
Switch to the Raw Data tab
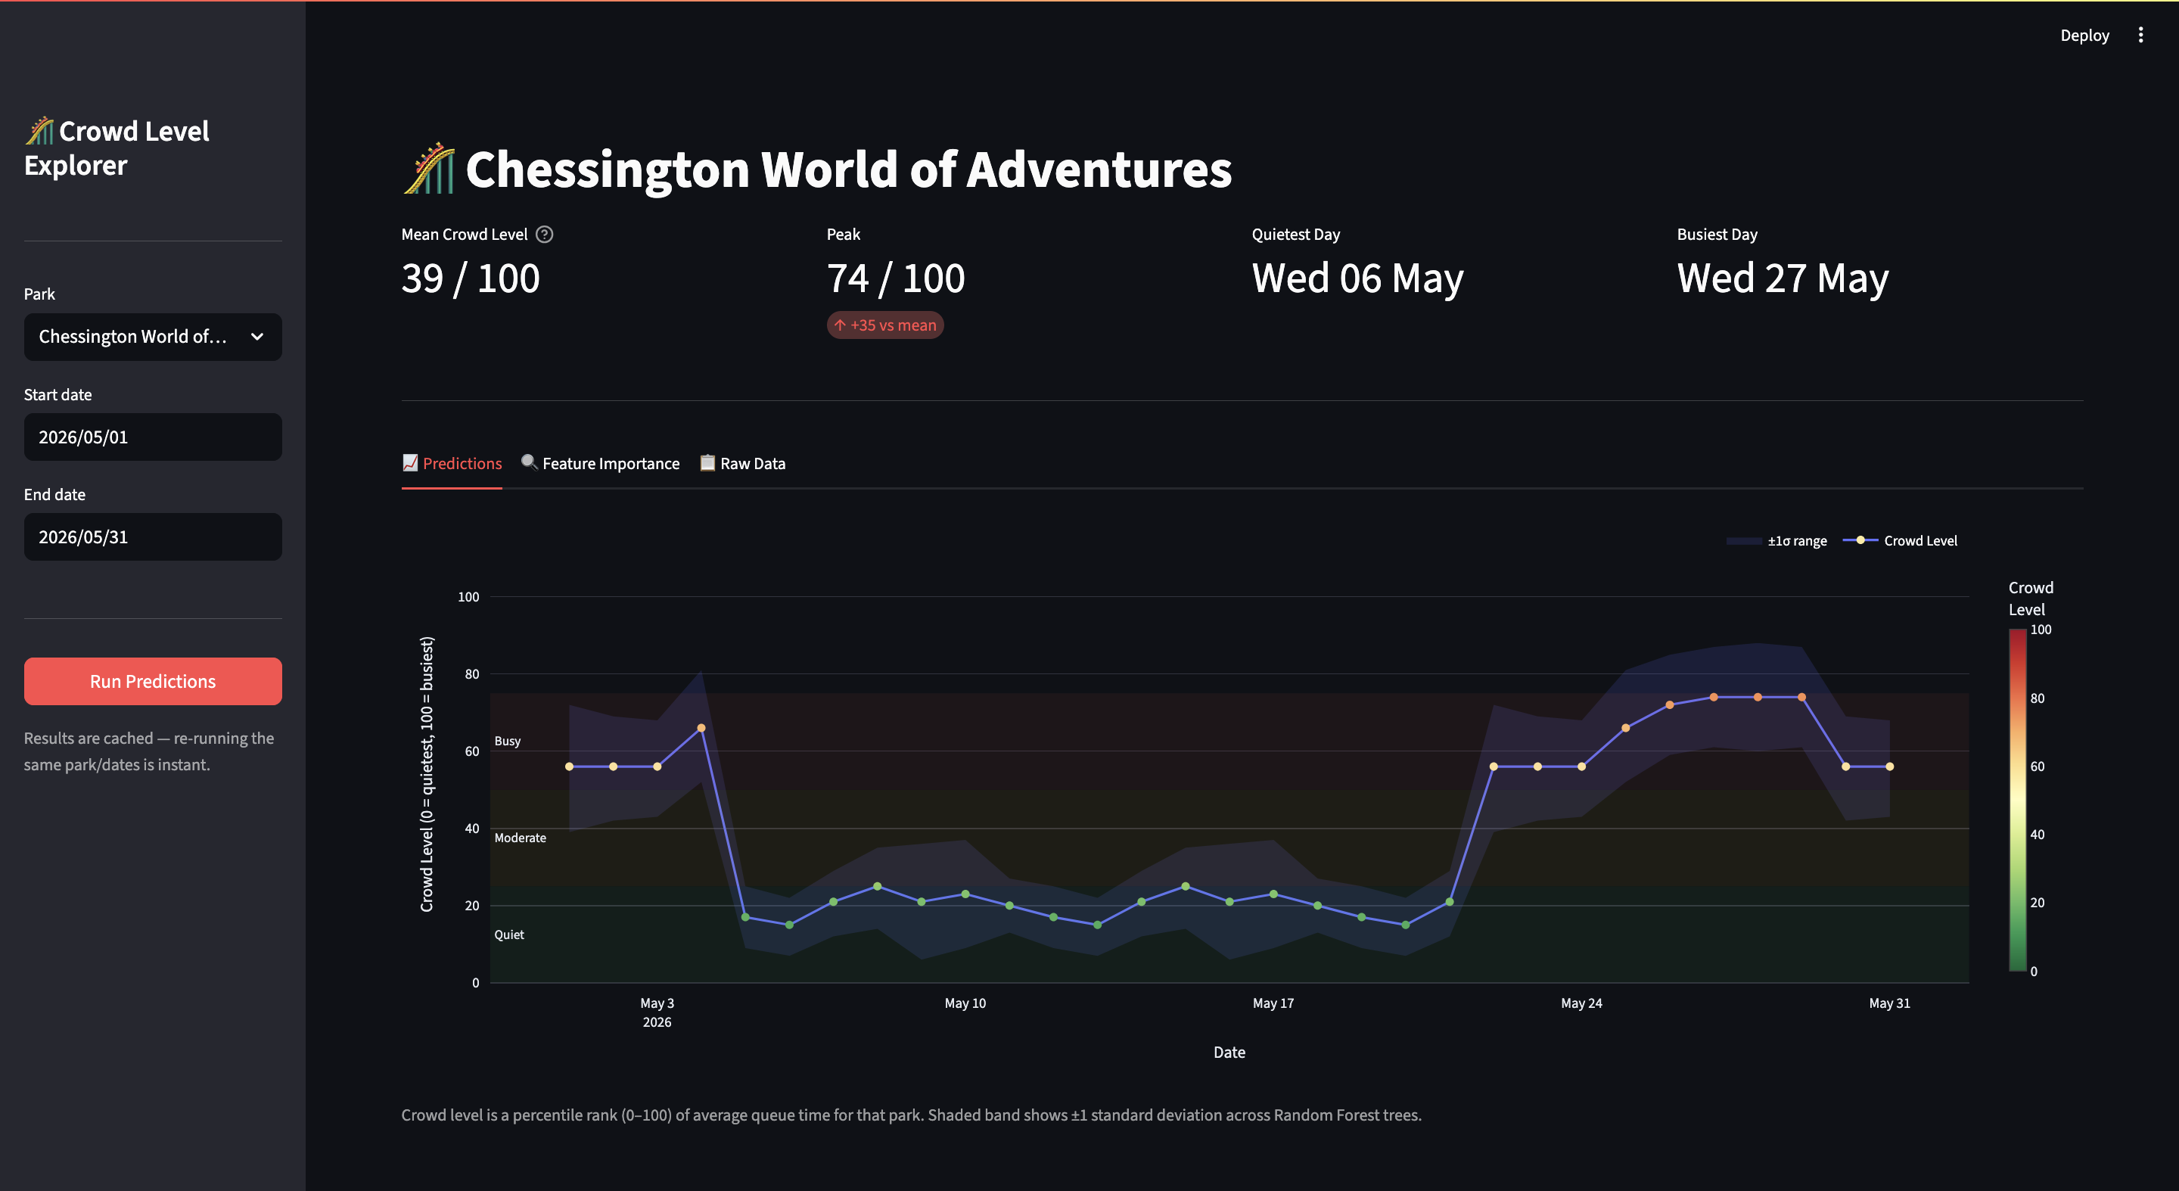click(x=743, y=464)
